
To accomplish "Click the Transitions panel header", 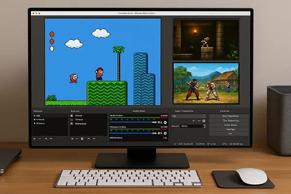I will 184,111.
